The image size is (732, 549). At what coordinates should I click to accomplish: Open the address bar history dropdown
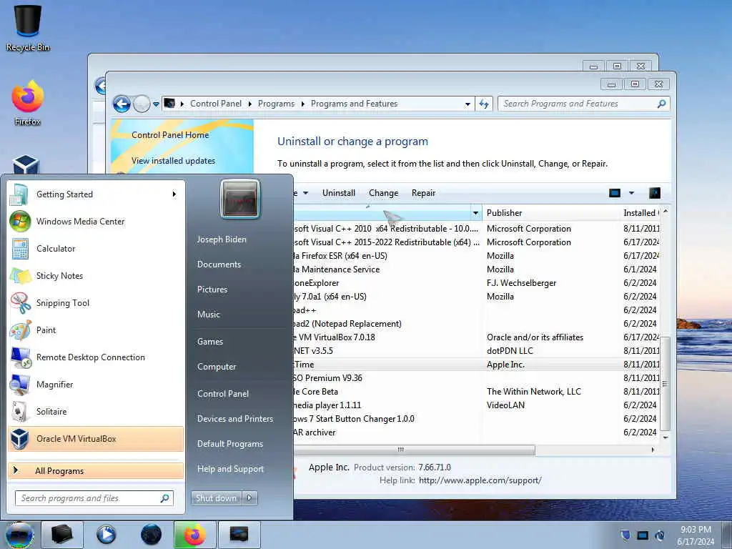468,104
